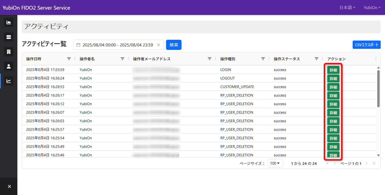
Task: Open the user icon in sidebar
Action: (9, 66)
